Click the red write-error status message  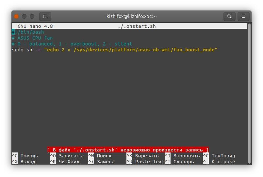coord(128,150)
